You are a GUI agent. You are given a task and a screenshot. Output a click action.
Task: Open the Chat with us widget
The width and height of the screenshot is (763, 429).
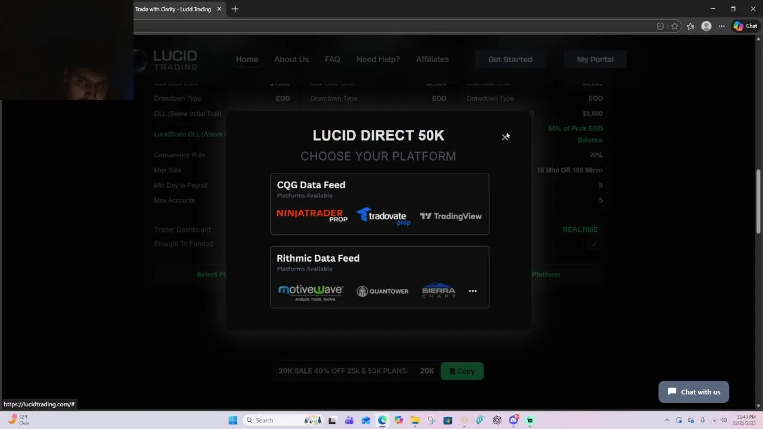(x=694, y=392)
